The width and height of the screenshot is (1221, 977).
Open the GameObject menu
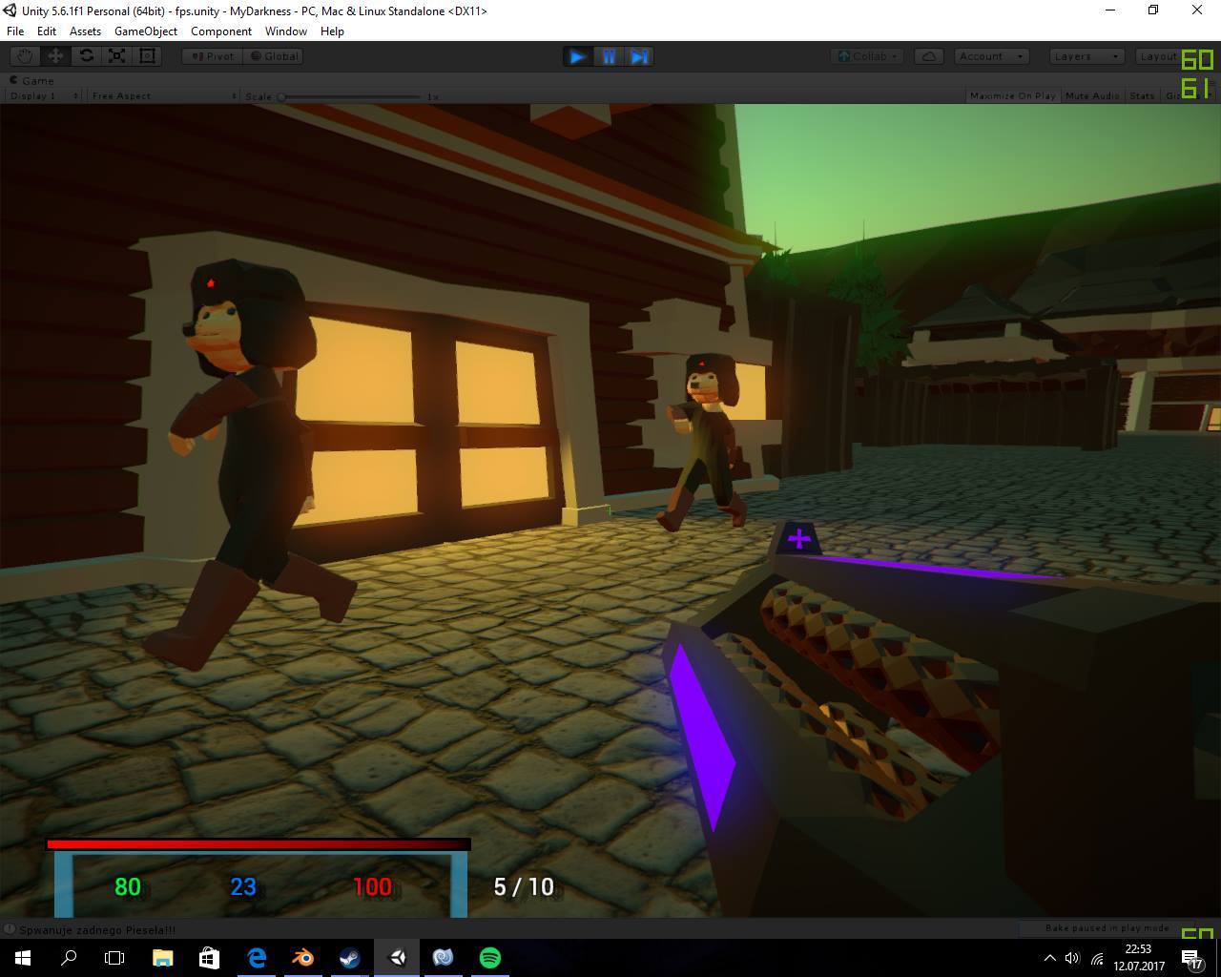pyautogui.click(x=145, y=31)
